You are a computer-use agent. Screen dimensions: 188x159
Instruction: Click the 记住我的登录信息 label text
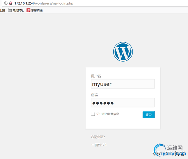click(108, 114)
